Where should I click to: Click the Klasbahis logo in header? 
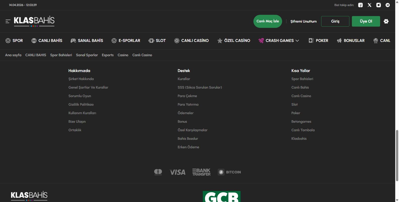pyautogui.click(x=34, y=21)
